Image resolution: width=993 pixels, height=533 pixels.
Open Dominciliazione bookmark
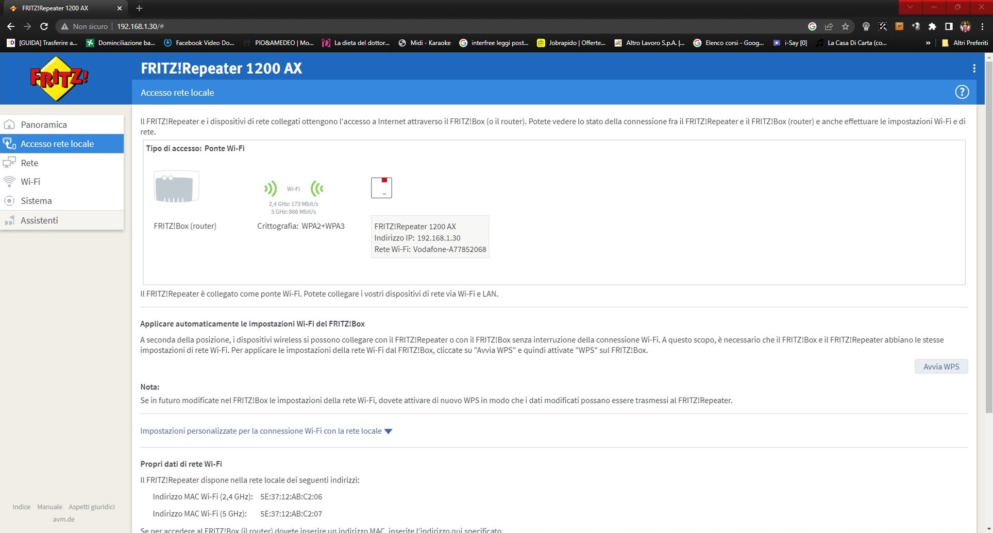click(121, 43)
